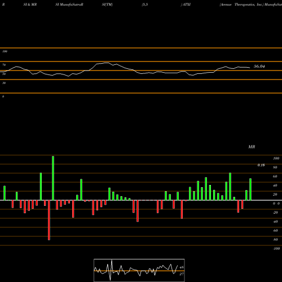Click the 50 level label on RSI axis

(x=4, y=74)
